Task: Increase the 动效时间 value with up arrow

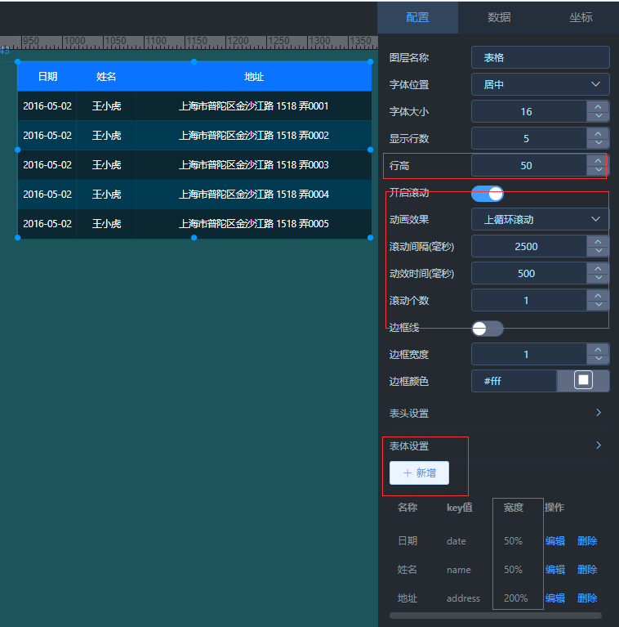Action: pos(599,268)
